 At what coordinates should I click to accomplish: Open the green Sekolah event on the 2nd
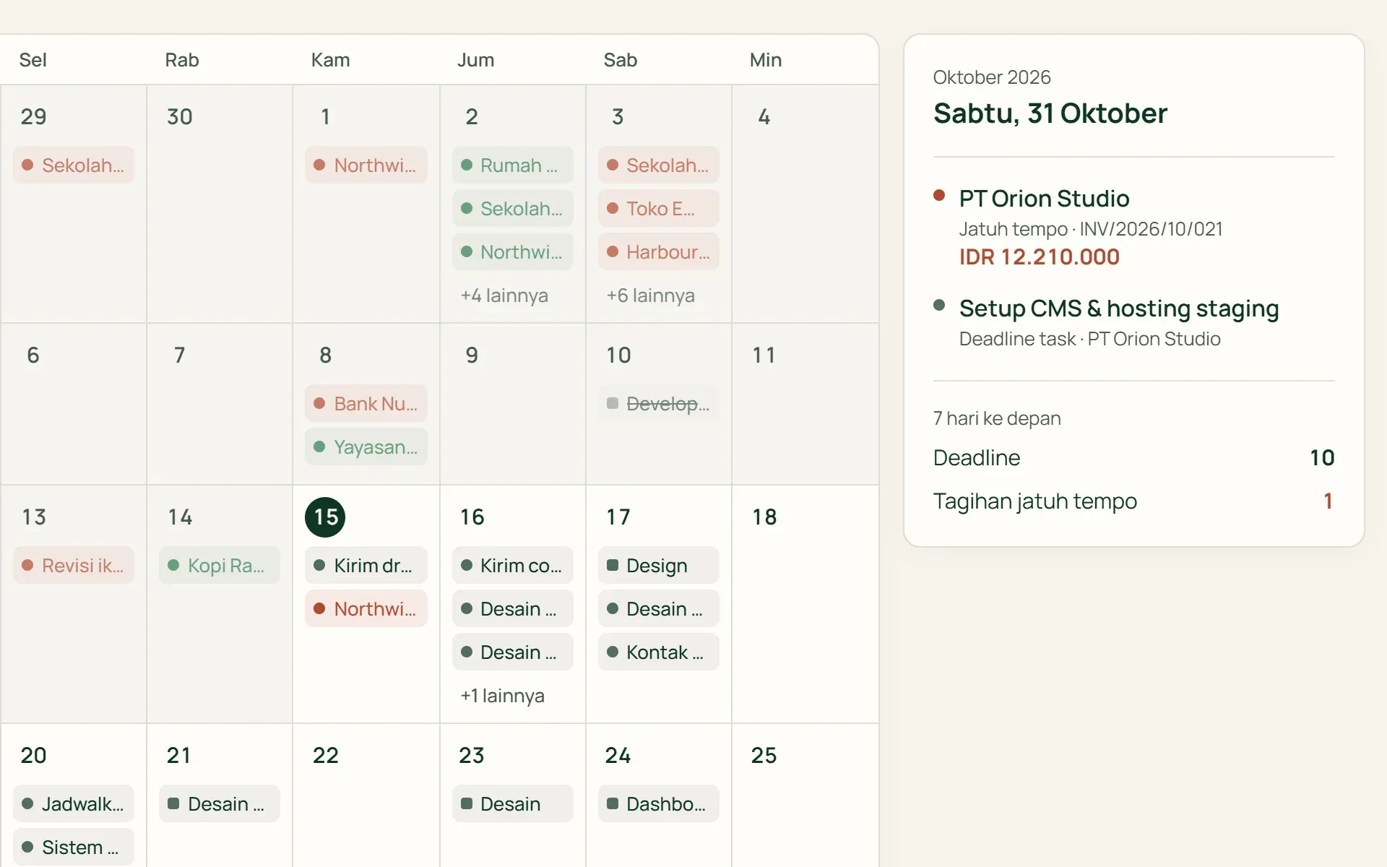512,208
